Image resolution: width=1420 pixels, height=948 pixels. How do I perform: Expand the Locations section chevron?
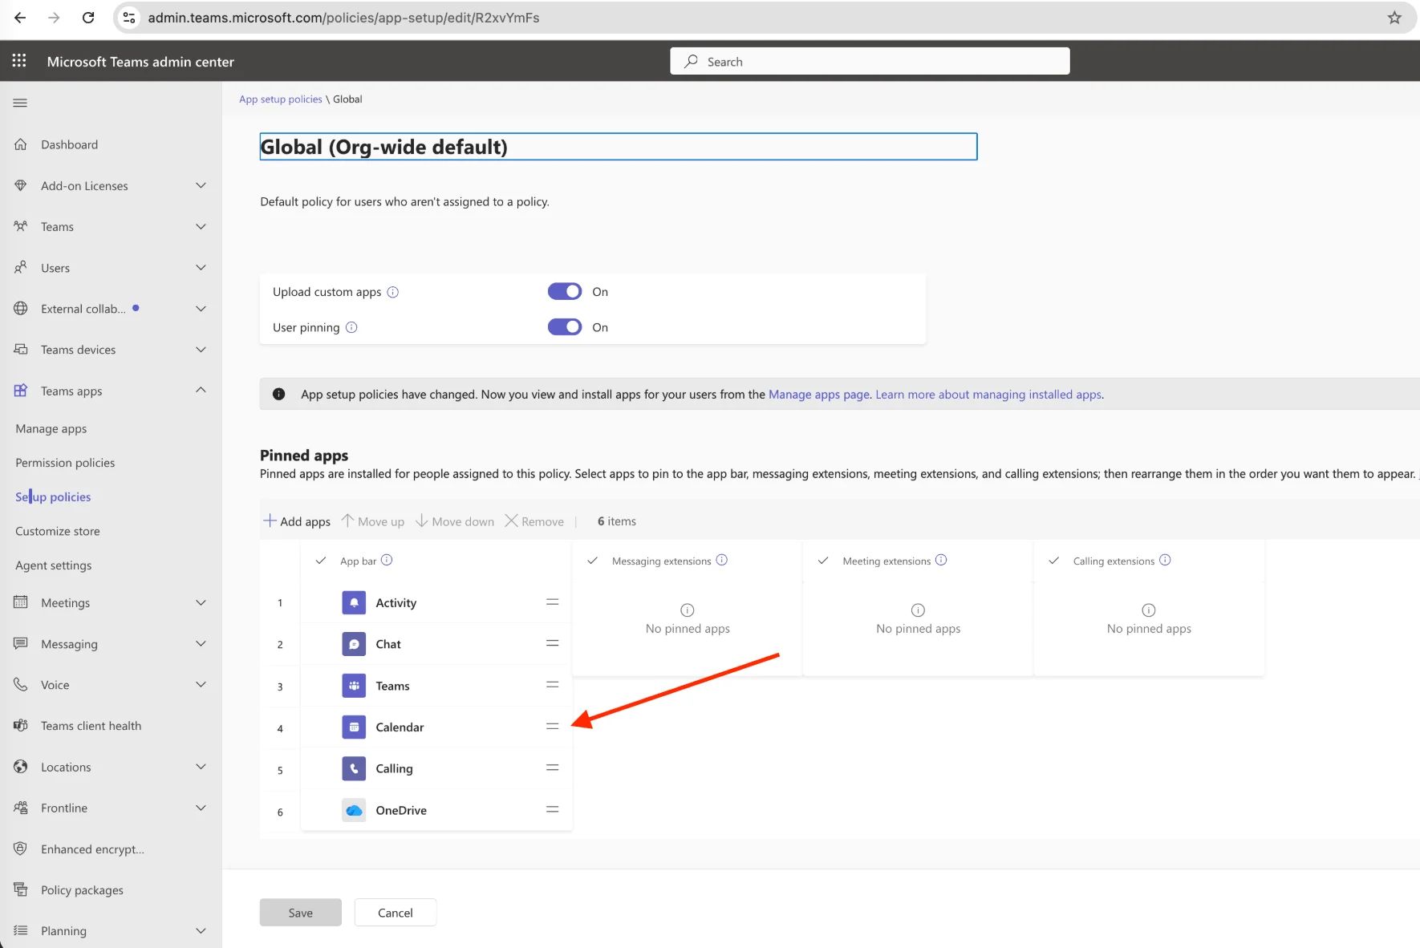pos(201,767)
